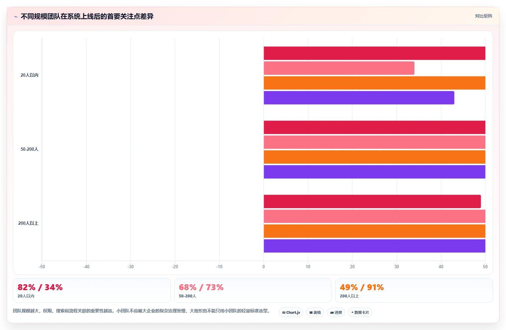506x330 pixels.
Task: Click the 20人以内 caption in the stat card
Action: coord(26,296)
